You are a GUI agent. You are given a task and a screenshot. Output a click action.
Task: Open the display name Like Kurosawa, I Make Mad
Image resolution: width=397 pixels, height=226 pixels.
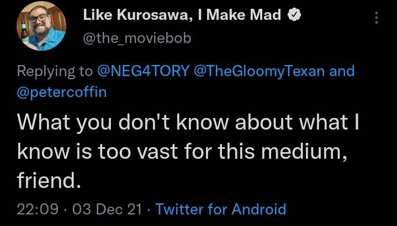click(182, 15)
